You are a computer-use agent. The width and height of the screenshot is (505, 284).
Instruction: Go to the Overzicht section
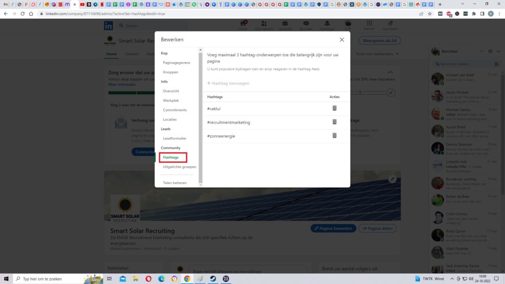tap(171, 91)
